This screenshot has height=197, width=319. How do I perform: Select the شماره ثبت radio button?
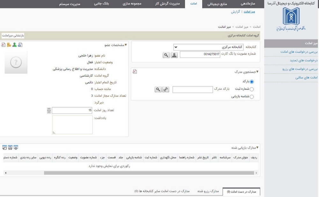click(x=252, y=89)
